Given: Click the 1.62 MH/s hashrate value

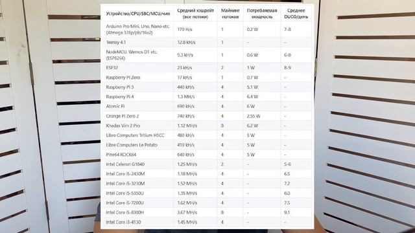Looking at the screenshot, I should (187, 203).
